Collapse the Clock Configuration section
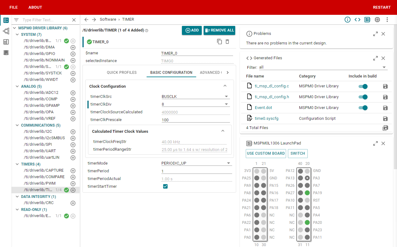The height and width of the screenshot is (247, 397). coord(225,86)
